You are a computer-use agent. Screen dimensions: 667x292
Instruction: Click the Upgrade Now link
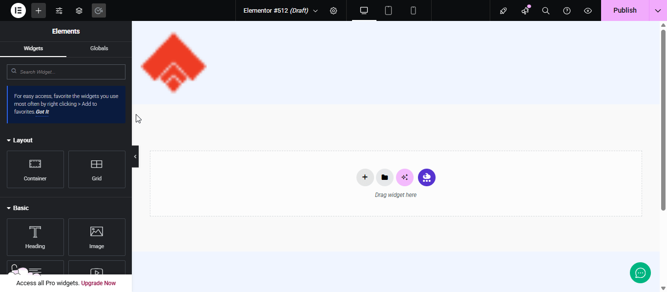pyautogui.click(x=99, y=283)
